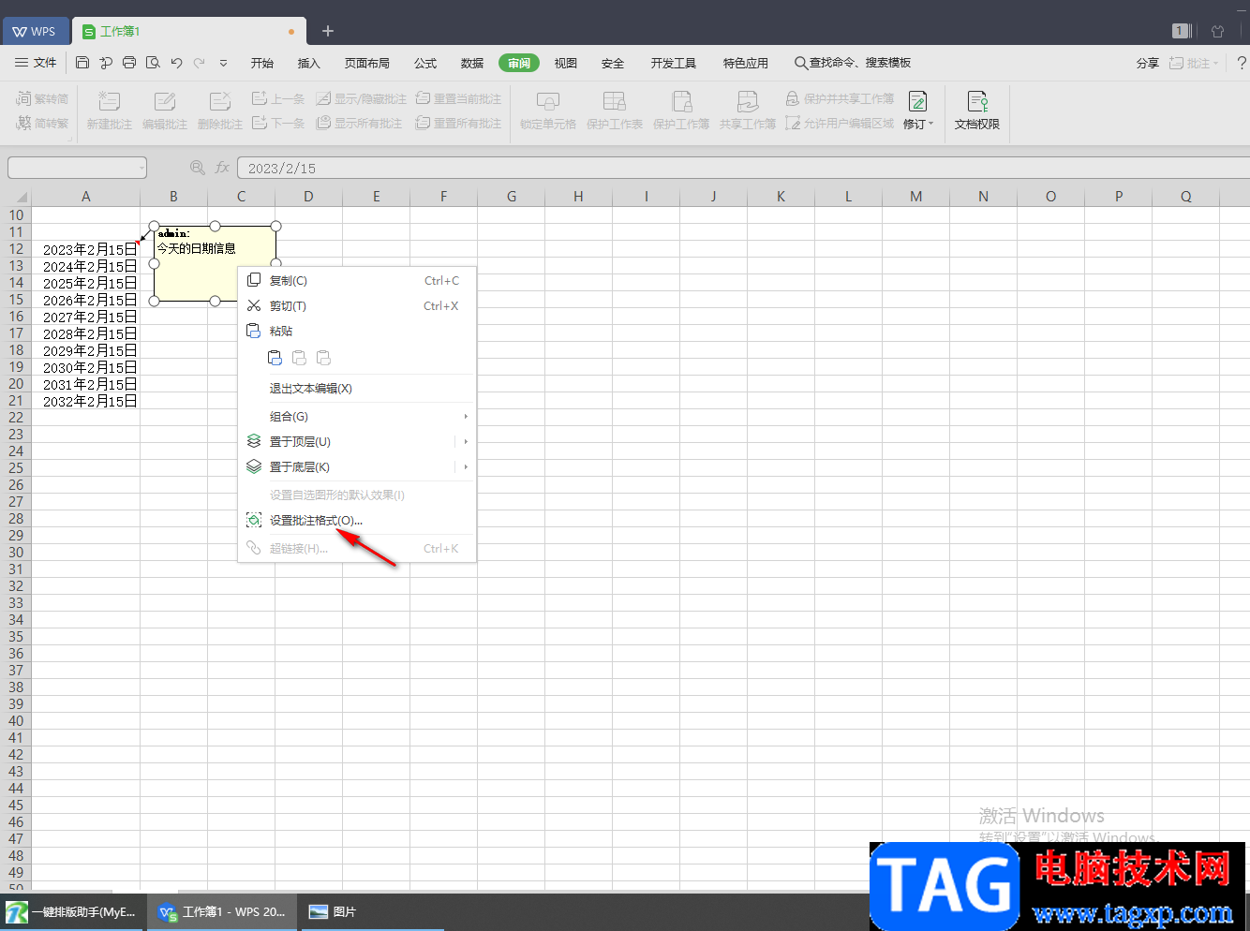Viewport: 1250px width, 931px height.
Task: Switch to the 数据 ribbon tab
Action: (472, 63)
